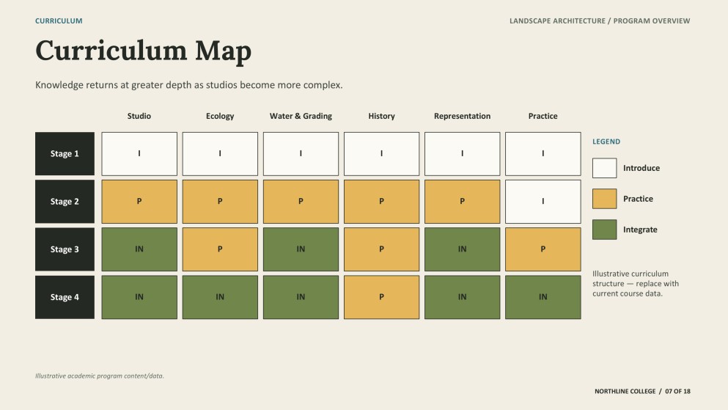Image resolution: width=728 pixels, height=410 pixels.
Task: Select the Stage 1 row label
Action: 65,154
